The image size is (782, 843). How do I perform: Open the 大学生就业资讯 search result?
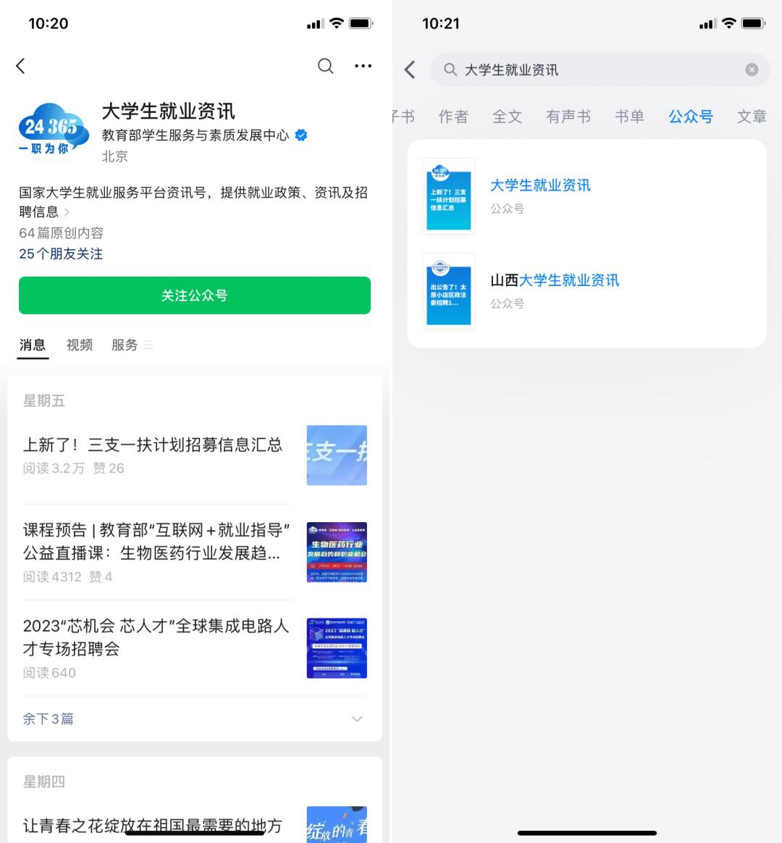[587, 196]
